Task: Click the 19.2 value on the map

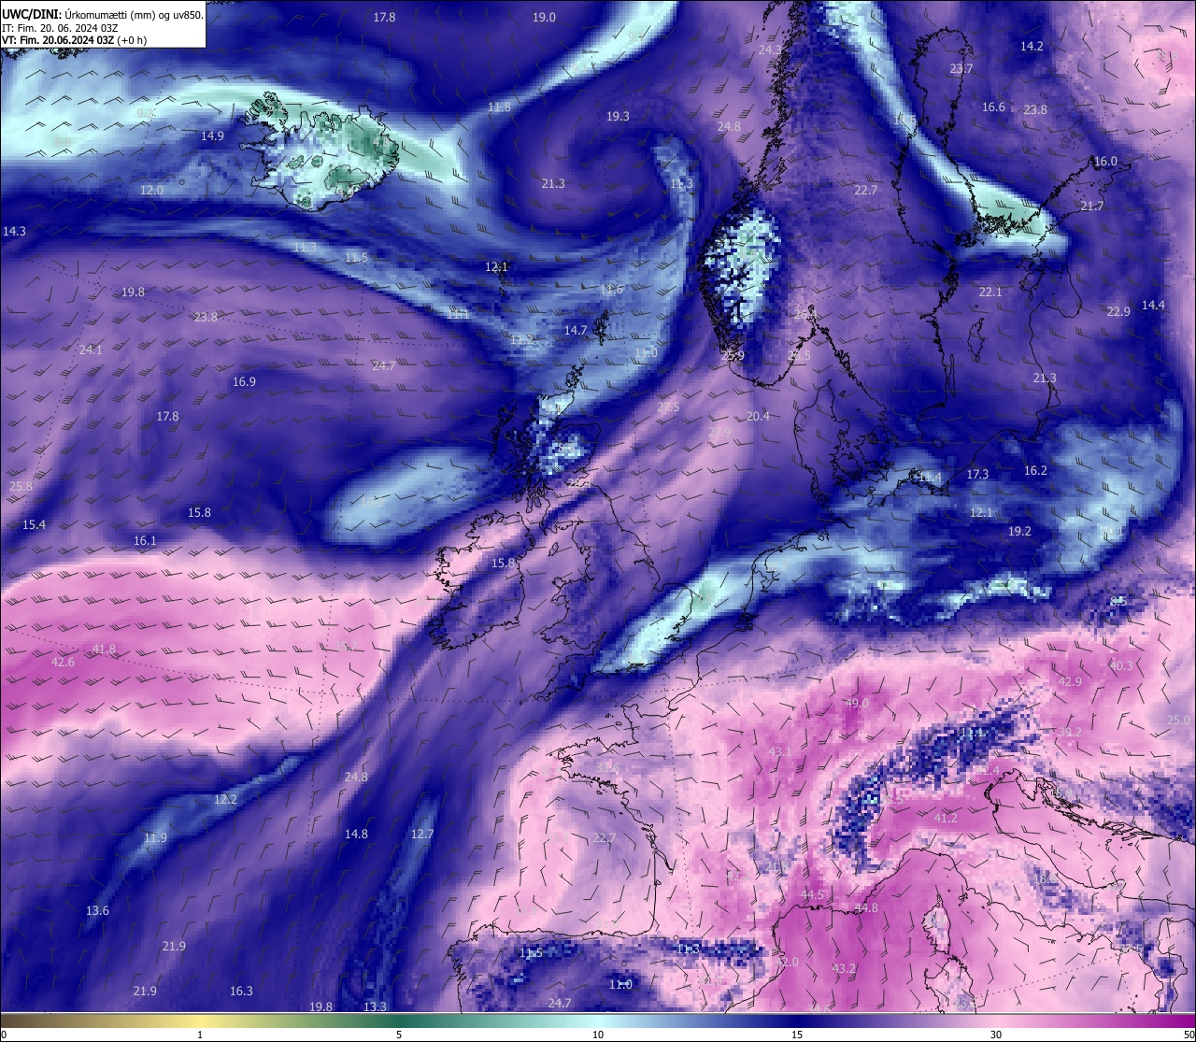Action: point(1019,530)
